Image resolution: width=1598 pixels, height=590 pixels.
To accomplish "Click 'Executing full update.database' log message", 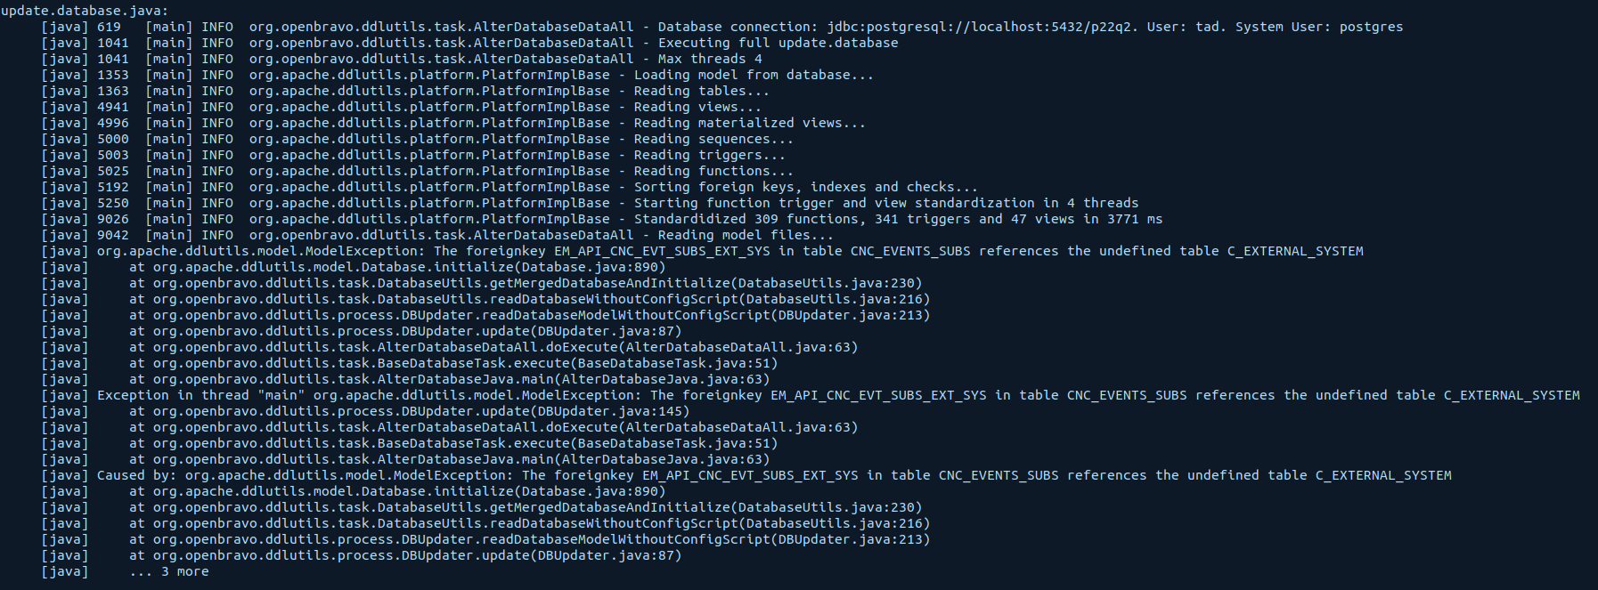I will point(778,43).
